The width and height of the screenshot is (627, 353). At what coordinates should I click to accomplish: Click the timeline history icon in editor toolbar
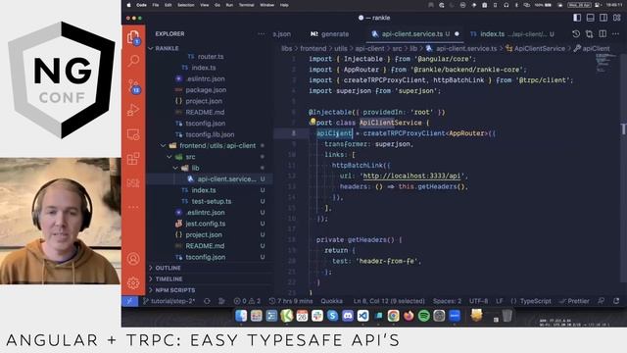(576, 34)
